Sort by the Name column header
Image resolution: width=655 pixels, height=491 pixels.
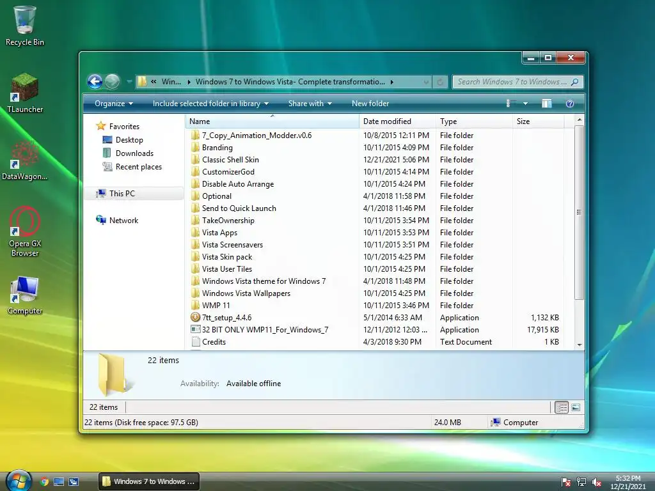pyautogui.click(x=272, y=121)
